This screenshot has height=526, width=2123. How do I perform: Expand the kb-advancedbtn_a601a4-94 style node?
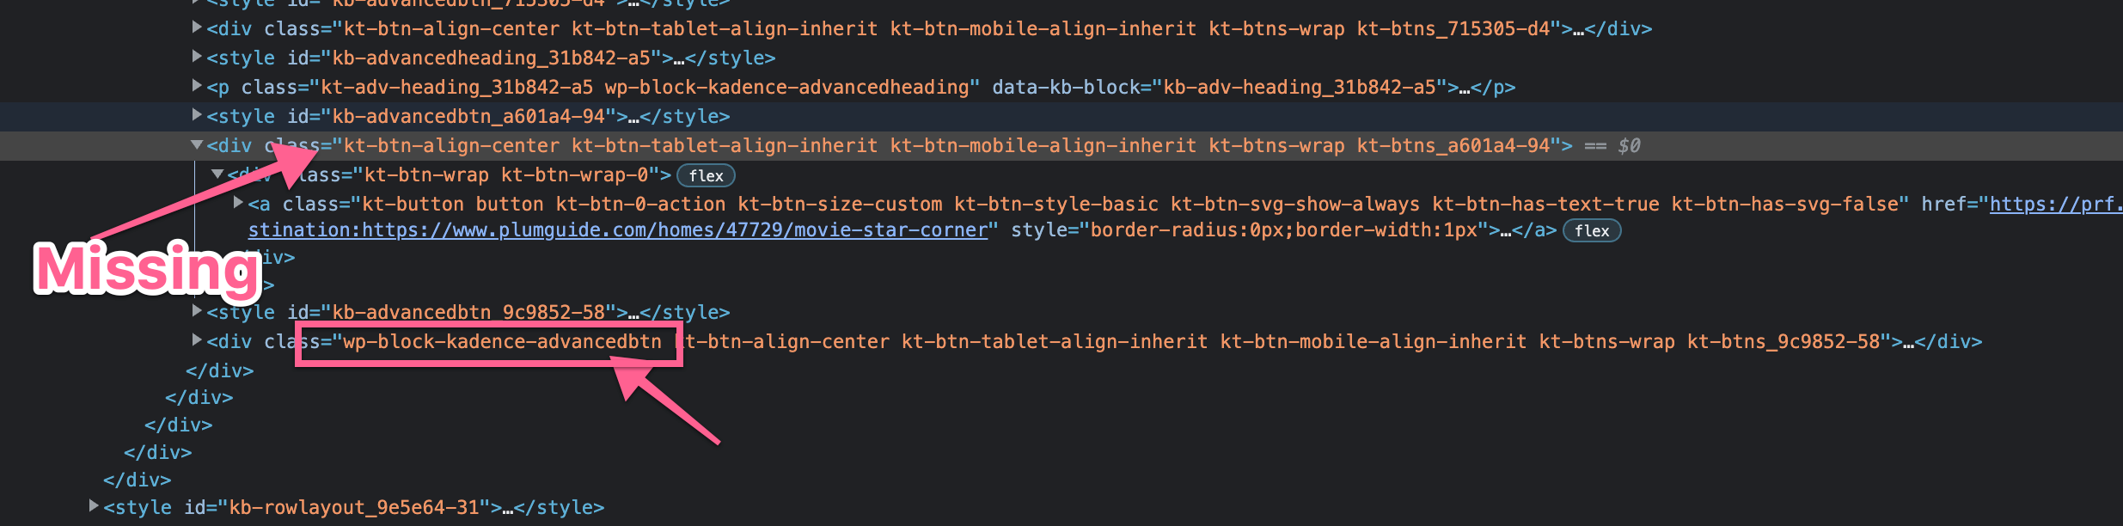(197, 116)
